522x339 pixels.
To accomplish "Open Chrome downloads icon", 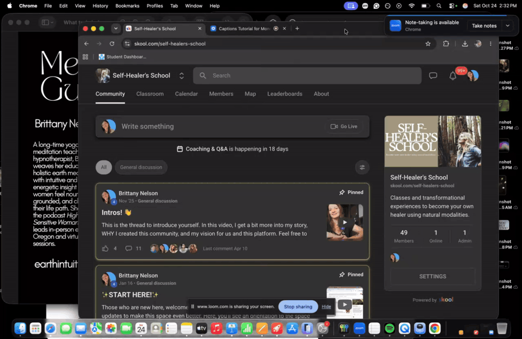I will coord(465,44).
